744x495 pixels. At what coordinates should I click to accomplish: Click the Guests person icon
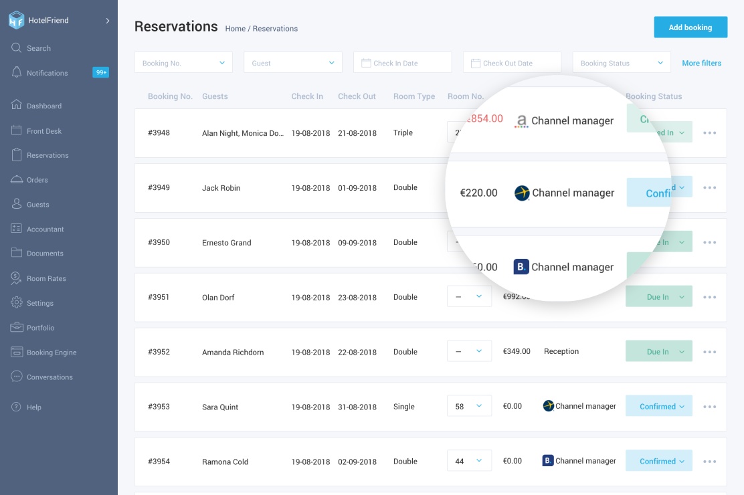pos(16,204)
